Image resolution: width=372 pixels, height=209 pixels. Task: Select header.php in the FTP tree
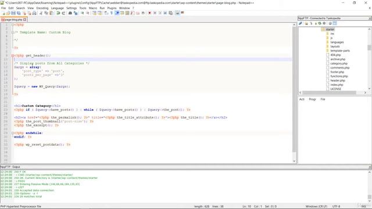pos(338,81)
